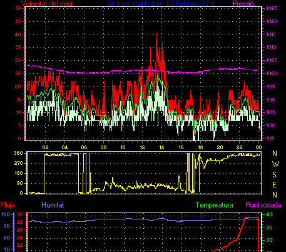Click the 100 humidity scale value
Screen dimensions: 286x252
[6, 214]
